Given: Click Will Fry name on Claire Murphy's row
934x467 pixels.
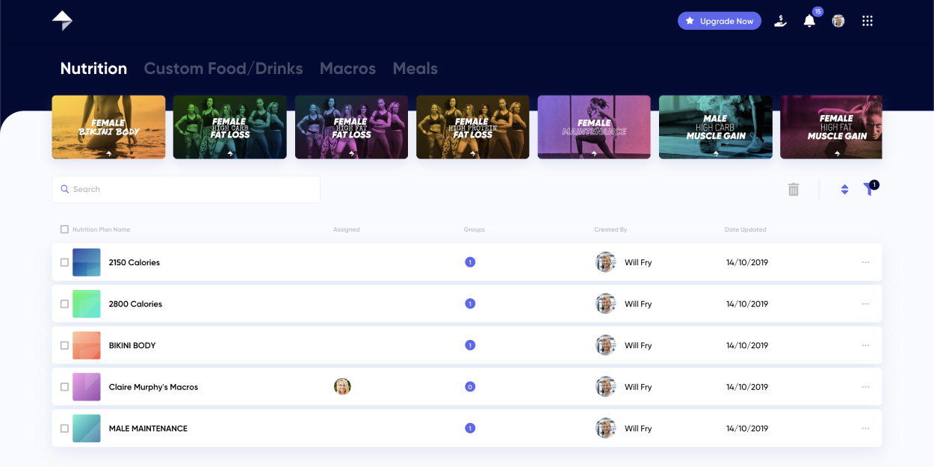Looking at the screenshot, I should coord(638,387).
